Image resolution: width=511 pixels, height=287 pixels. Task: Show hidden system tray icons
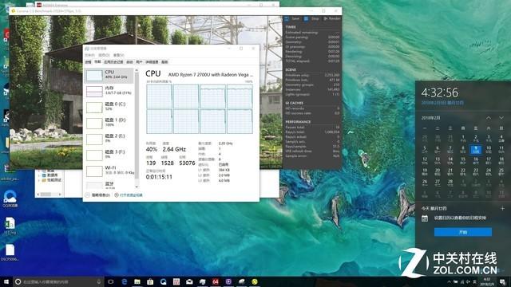pos(449,281)
